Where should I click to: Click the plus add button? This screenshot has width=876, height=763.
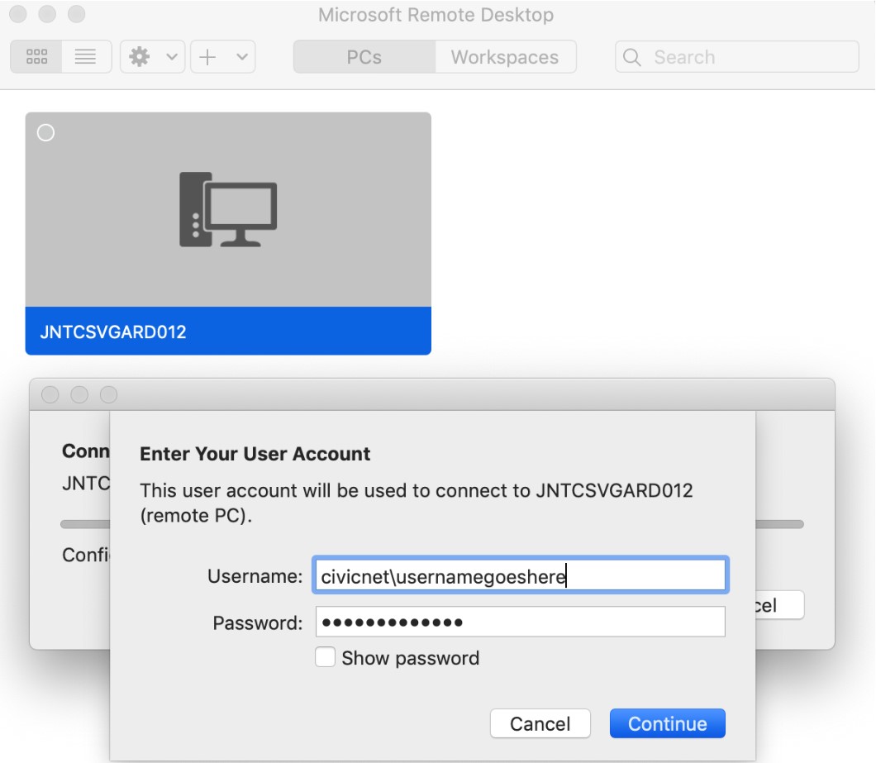(x=207, y=56)
